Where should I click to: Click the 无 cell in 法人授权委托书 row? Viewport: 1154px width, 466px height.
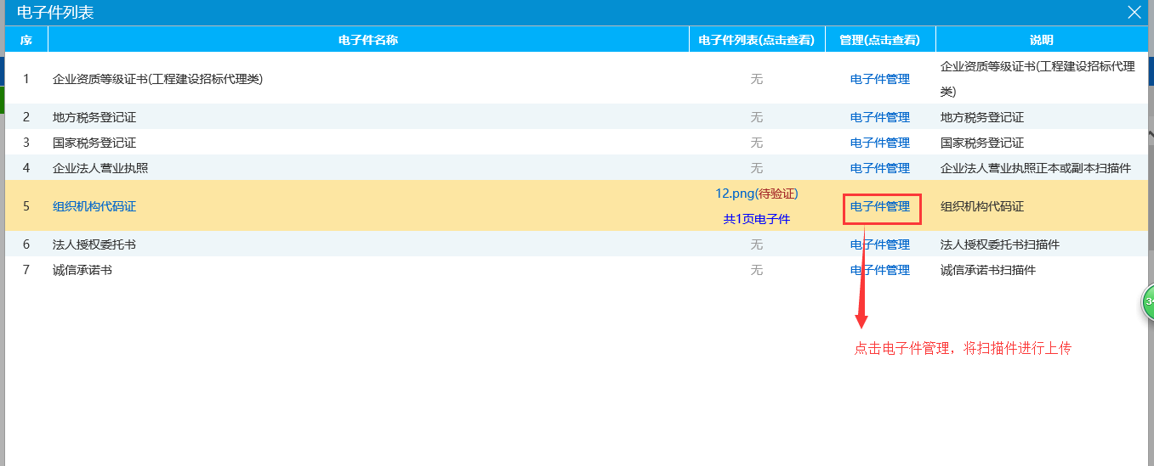click(x=757, y=244)
